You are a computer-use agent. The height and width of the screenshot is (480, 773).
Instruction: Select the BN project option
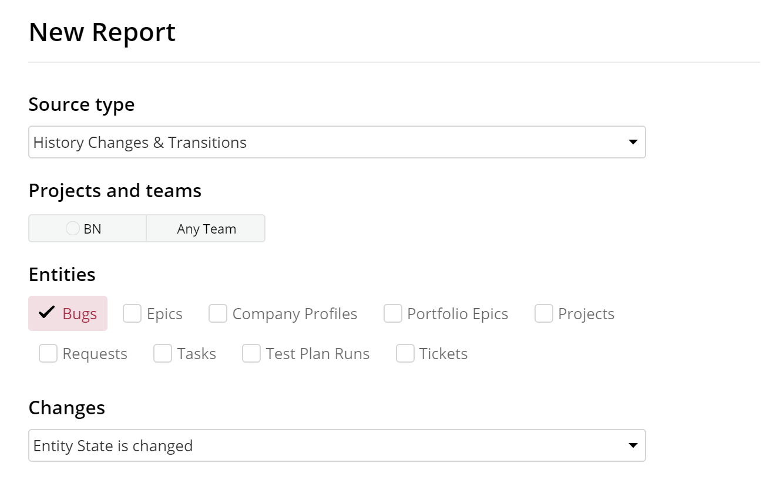click(87, 228)
